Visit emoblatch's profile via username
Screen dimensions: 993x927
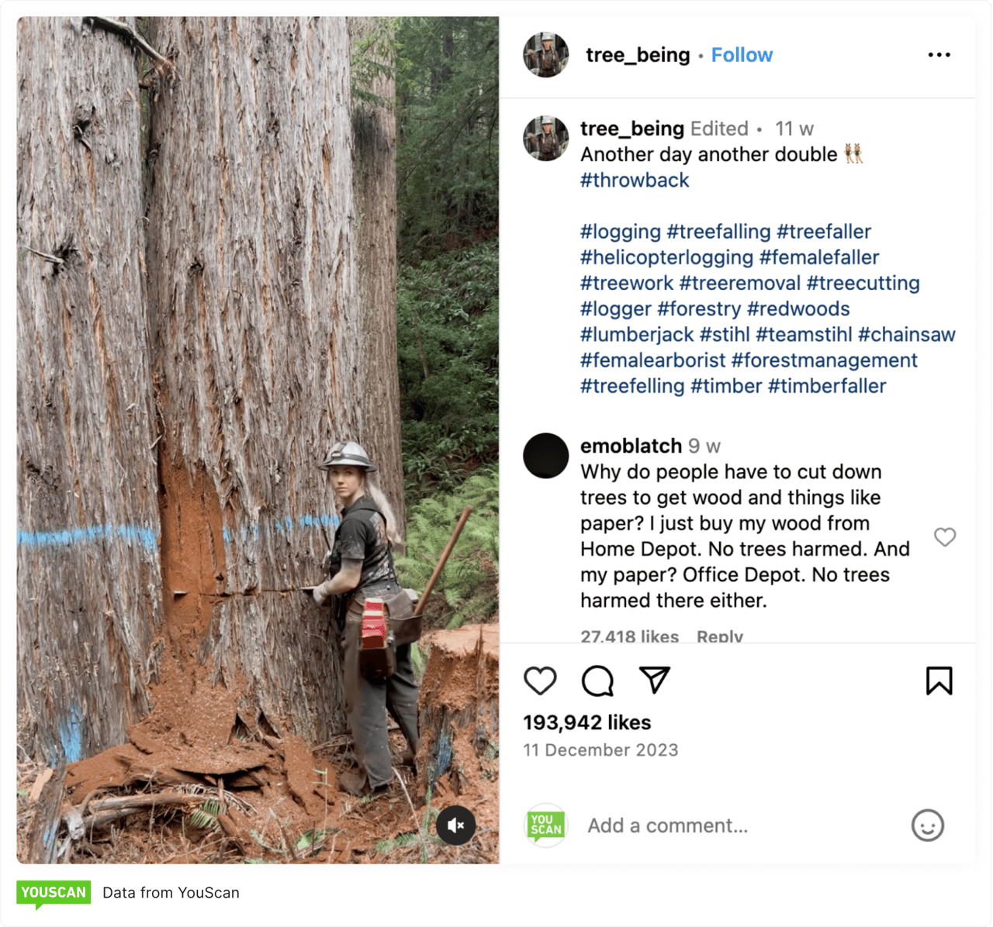pyautogui.click(x=631, y=446)
